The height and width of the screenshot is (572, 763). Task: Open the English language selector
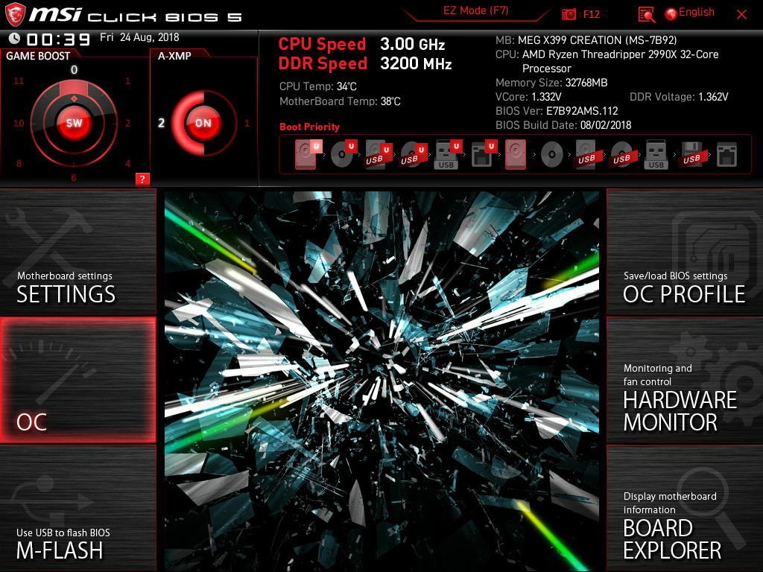pos(697,12)
